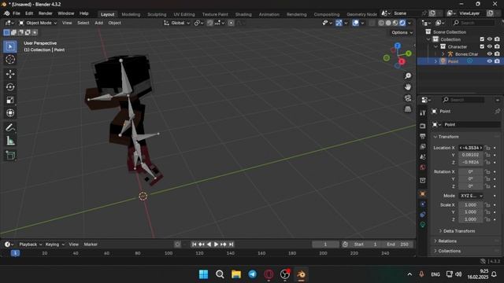Open the Tool properties tab
This screenshot has height=283, width=504.
pos(423,112)
